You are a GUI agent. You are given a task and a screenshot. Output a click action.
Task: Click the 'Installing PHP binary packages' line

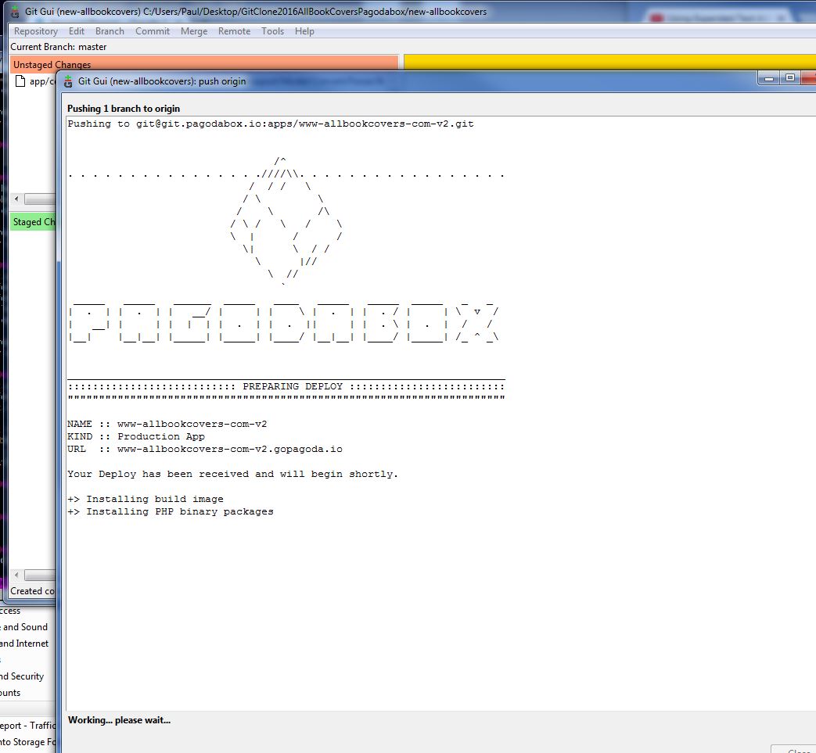[x=171, y=511]
